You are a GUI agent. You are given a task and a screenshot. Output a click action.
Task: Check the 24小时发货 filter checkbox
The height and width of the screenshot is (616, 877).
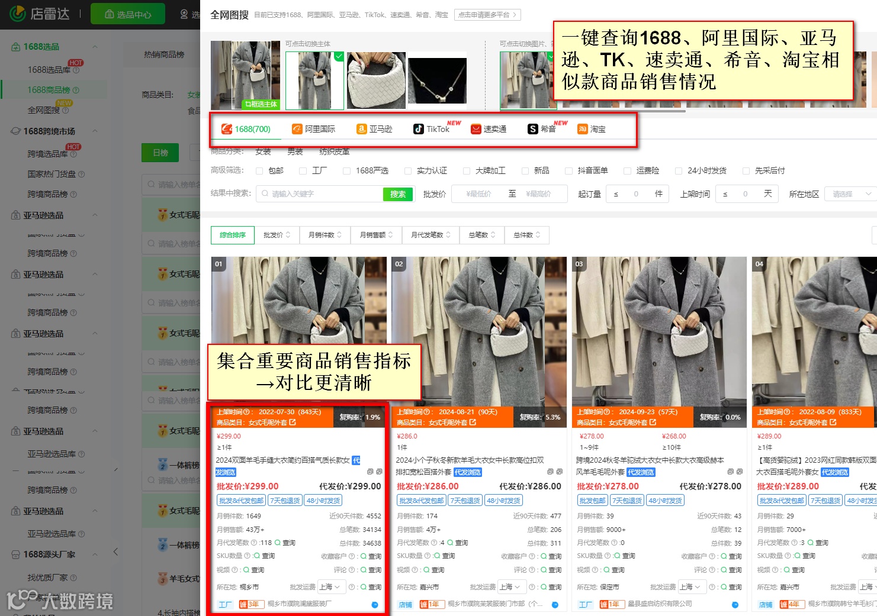(679, 171)
